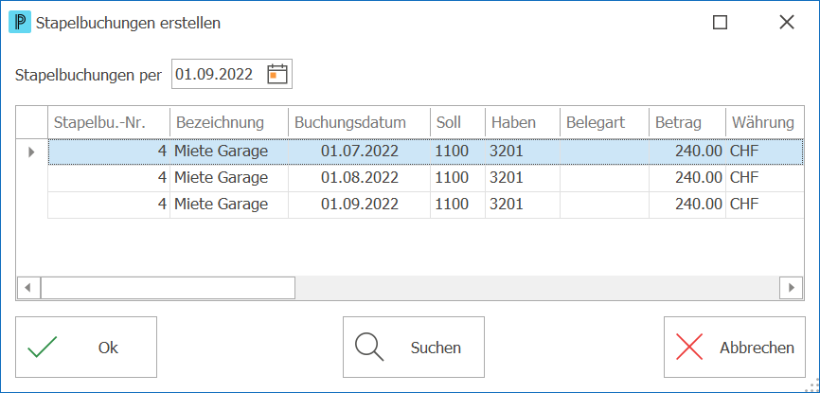Open the calendar date picker icon
The width and height of the screenshot is (820, 393).
(277, 74)
